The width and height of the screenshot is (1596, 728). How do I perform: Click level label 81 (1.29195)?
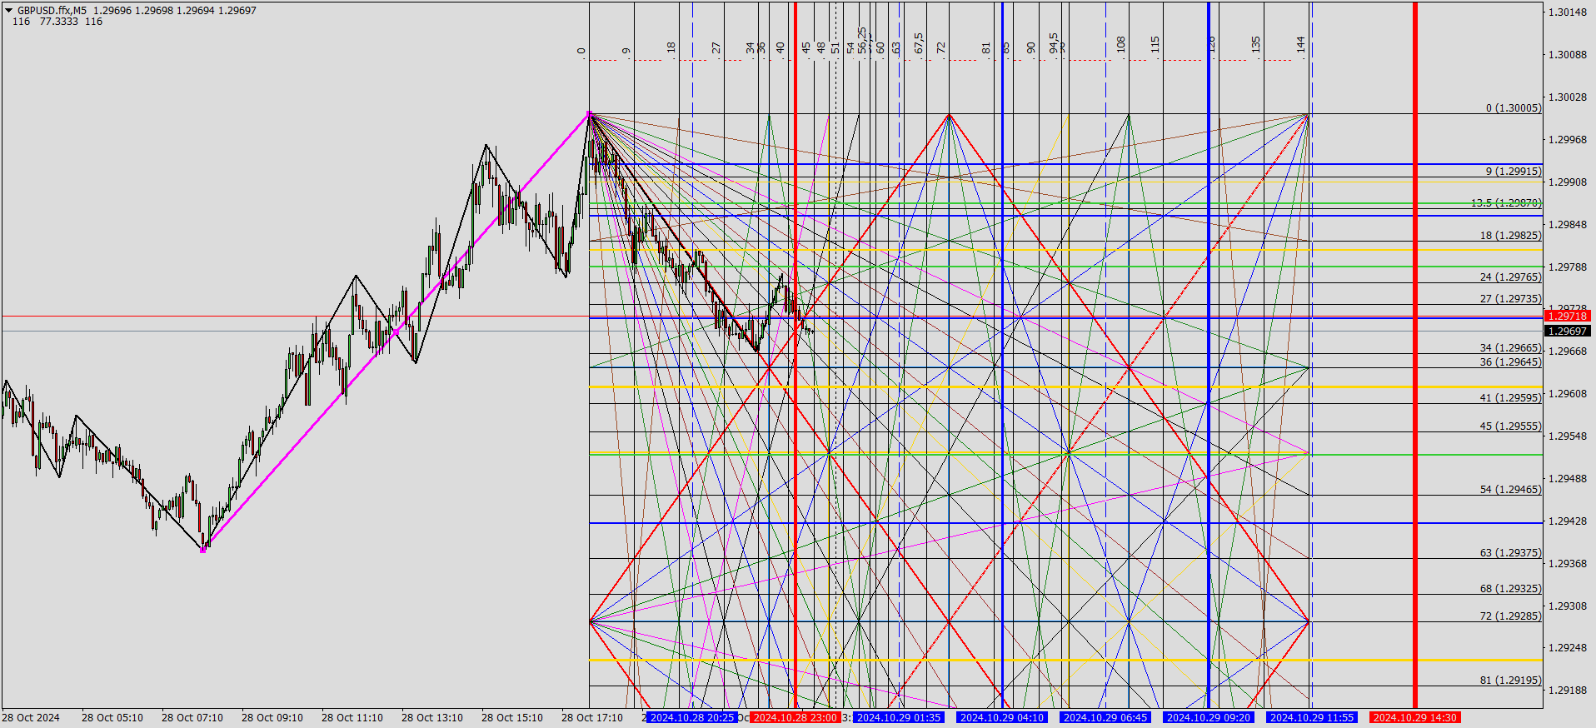coord(1510,681)
